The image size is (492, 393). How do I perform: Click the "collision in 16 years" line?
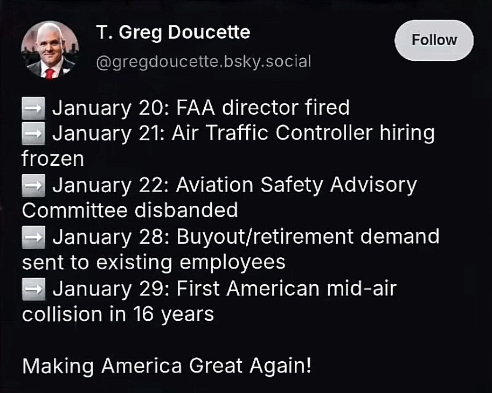click(x=118, y=314)
